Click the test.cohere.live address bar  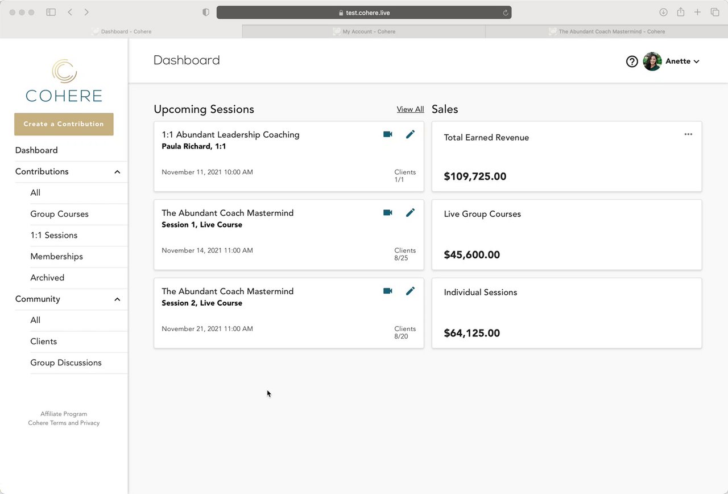(364, 13)
